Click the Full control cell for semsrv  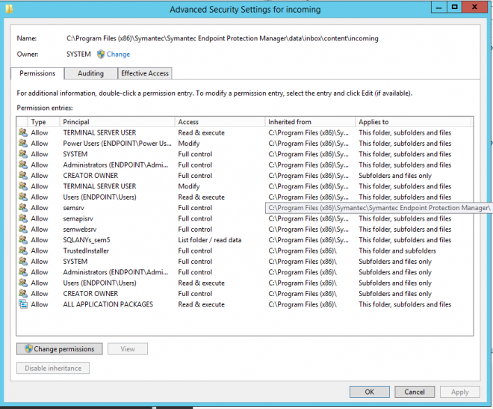195,208
